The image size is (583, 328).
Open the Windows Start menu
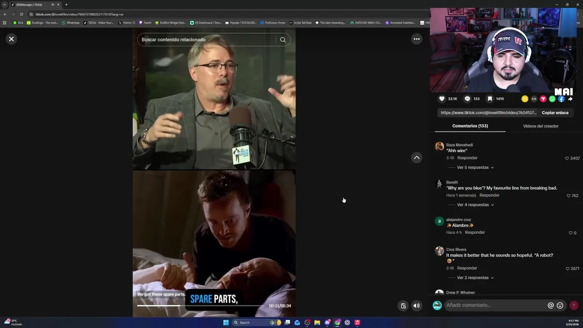pos(226,323)
